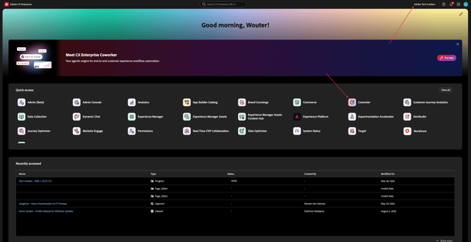
Task: Open Experimentation Accelerator icon
Action: tap(352, 117)
